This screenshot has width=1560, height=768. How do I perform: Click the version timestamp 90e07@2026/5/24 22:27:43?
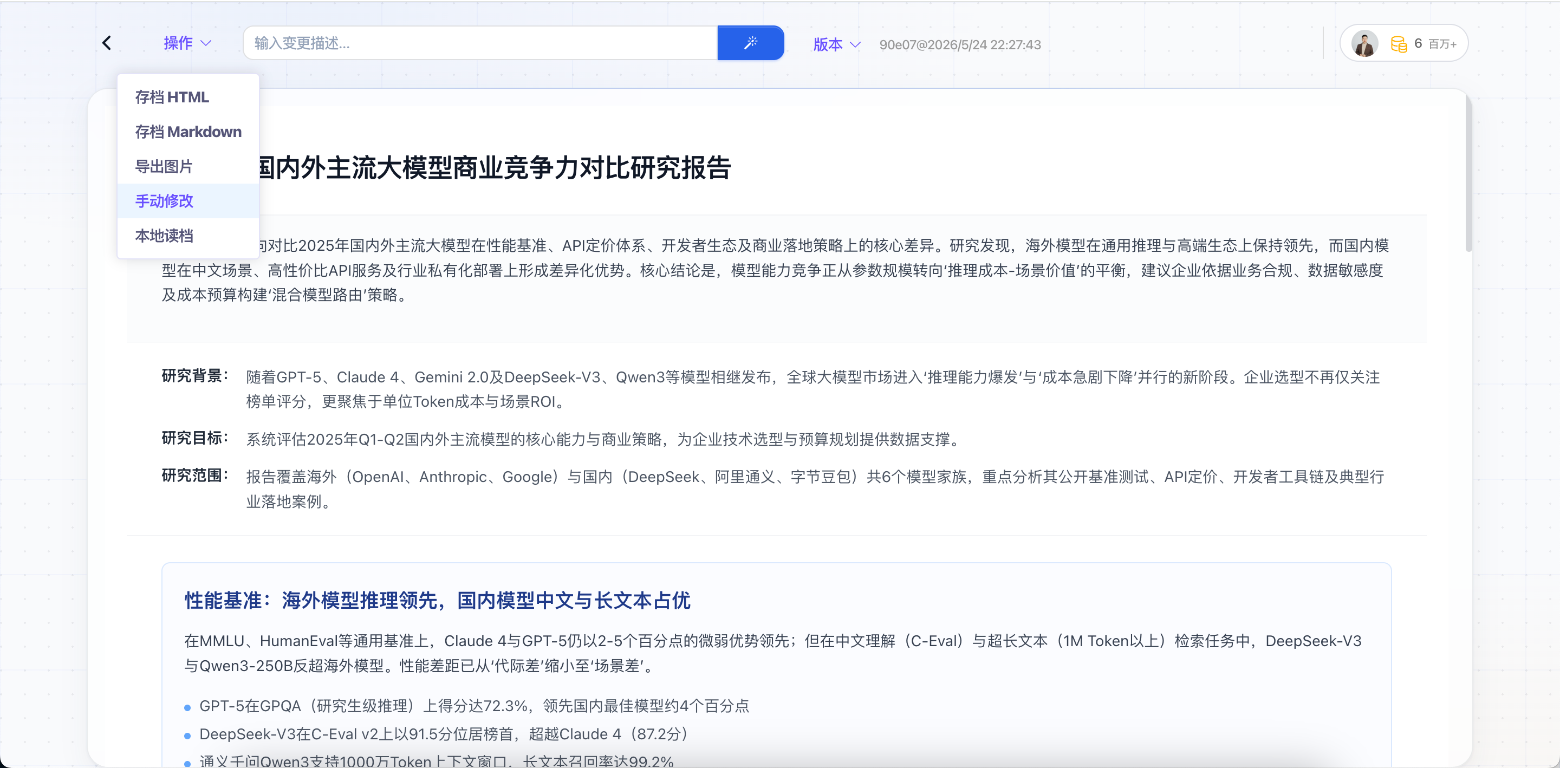tap(960, 45)
